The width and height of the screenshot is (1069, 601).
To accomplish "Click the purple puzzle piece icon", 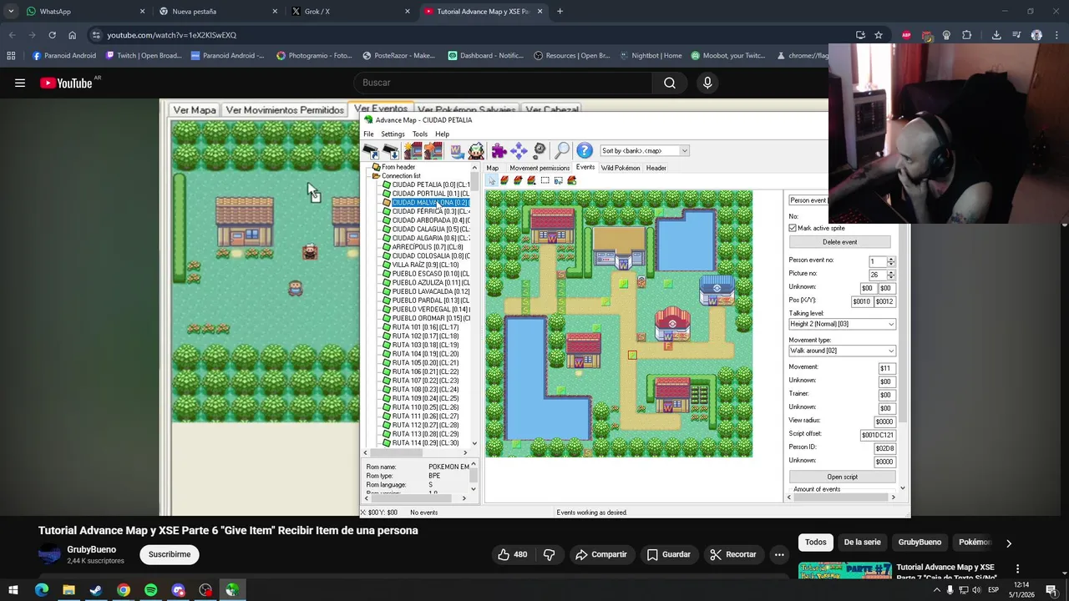I will click(499, 150).
